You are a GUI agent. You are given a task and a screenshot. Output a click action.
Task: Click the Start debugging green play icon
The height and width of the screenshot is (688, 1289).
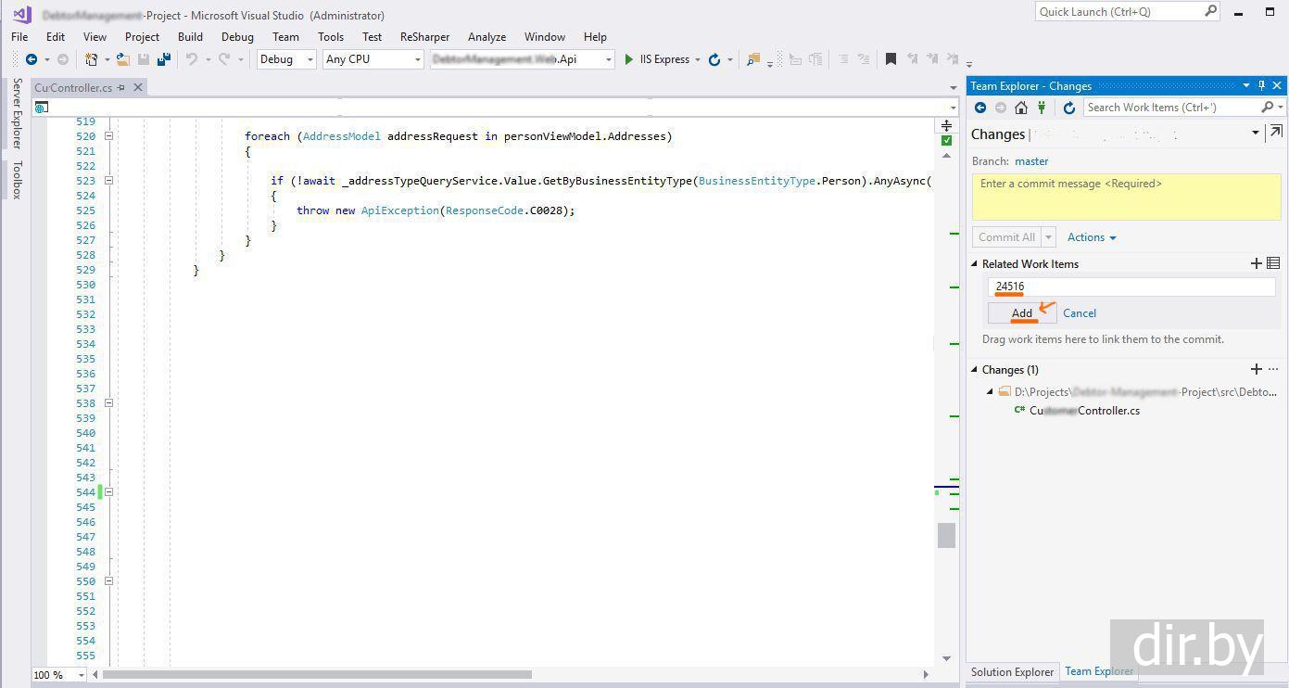click(x=629, y=59)
